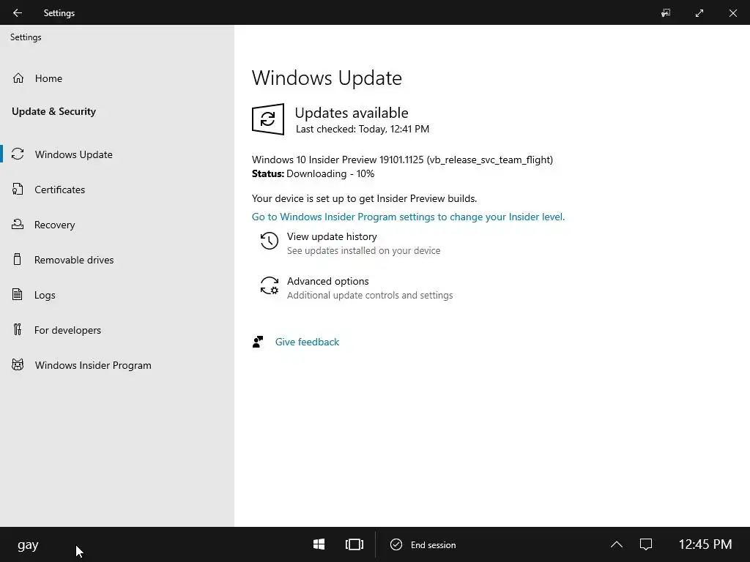The image size is (750, 562).
Task: Click 'Last checked: Today, 12:41 PM' text
Action: (363, 129)
